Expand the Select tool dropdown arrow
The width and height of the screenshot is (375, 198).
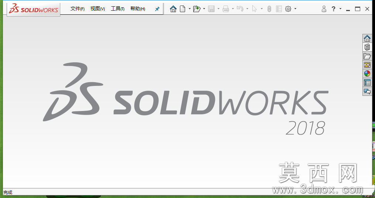[x=262, y=9]
